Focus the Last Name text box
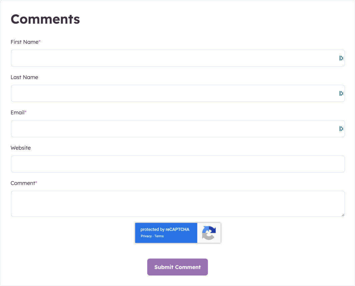This screenshot has height=286, width=355. click(x=178, y=93)
